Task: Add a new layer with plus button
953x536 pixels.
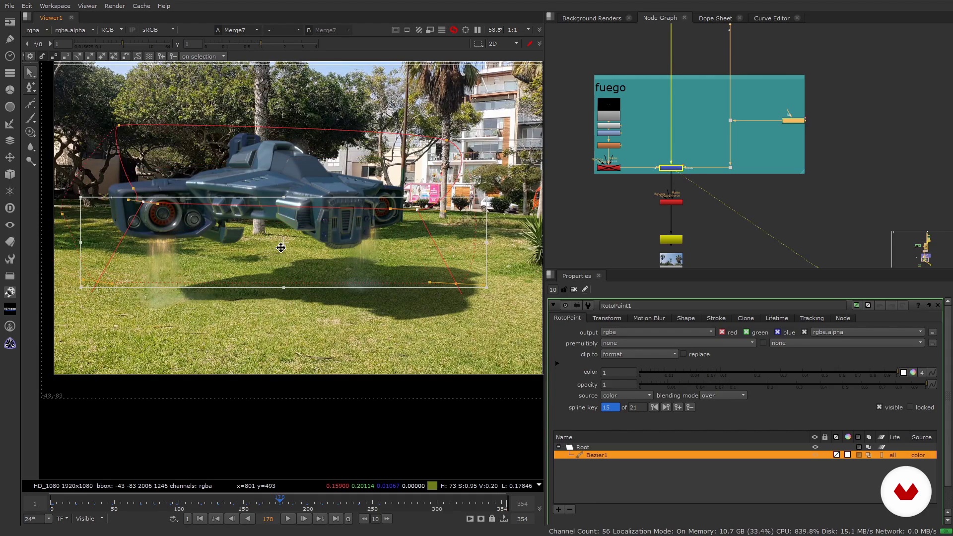Action: [558, 509]
